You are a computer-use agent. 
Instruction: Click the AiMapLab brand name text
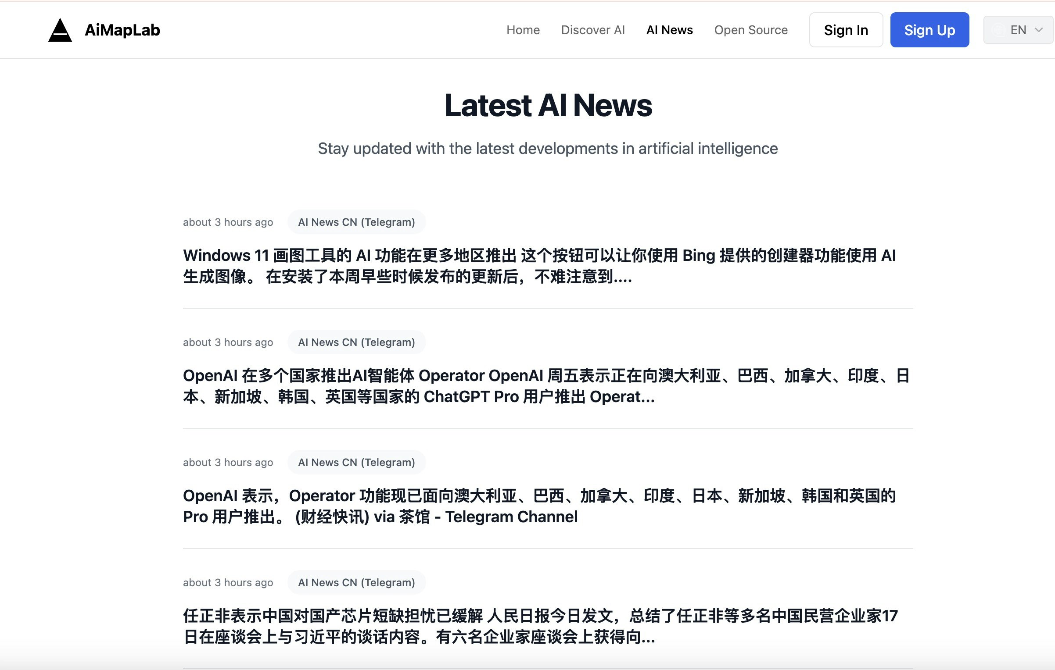pos(122,30)
